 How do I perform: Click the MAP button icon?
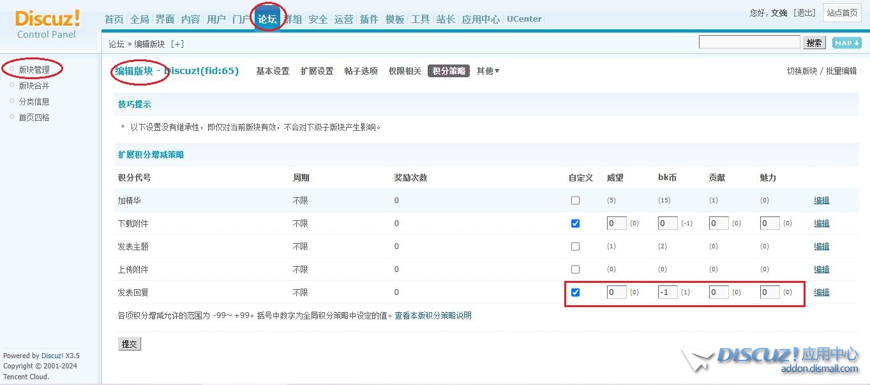[846, 43]
